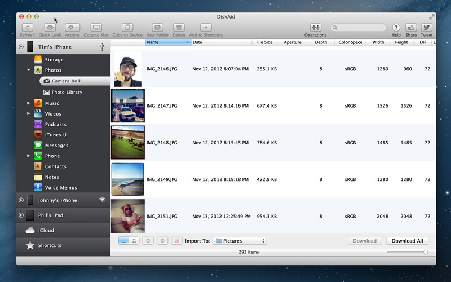The width and height of the screenshot is (451, 282).
Task: Click the Refresh toolbar icon
Action: (27, 28)
